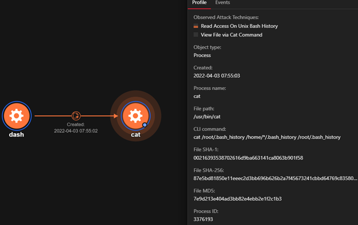Click the Process name value cat

click(x=197, y=96)
